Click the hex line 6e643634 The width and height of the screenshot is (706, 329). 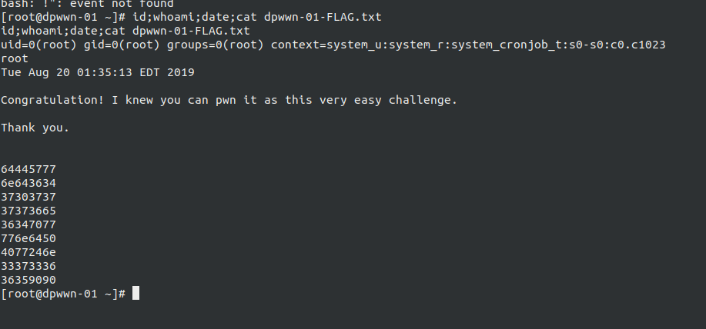point(28,184)
